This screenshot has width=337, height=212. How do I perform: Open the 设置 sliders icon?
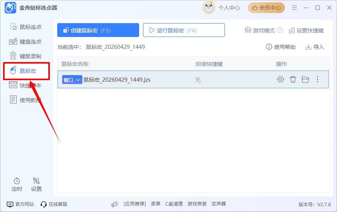[x=36, y=185]
